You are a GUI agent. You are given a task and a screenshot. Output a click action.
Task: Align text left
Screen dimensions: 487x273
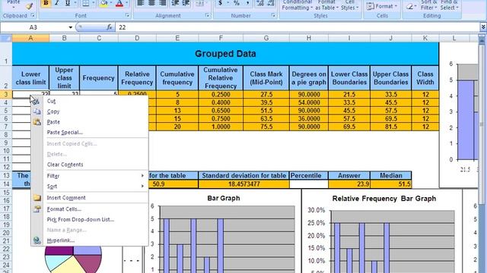(140, 3)
